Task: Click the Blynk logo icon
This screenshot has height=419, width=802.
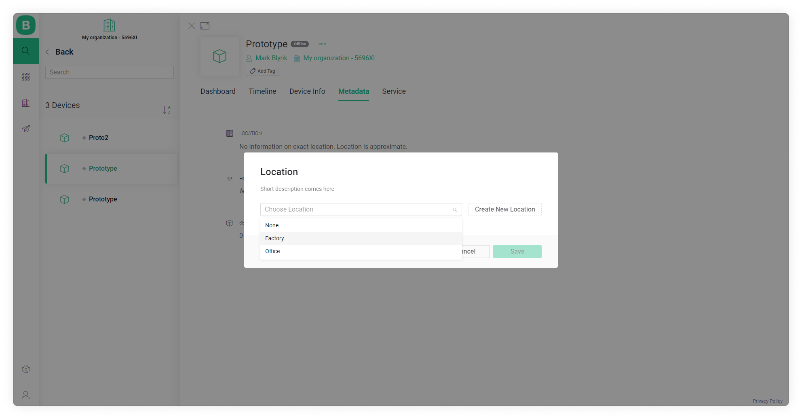Action: pos(26,25)
